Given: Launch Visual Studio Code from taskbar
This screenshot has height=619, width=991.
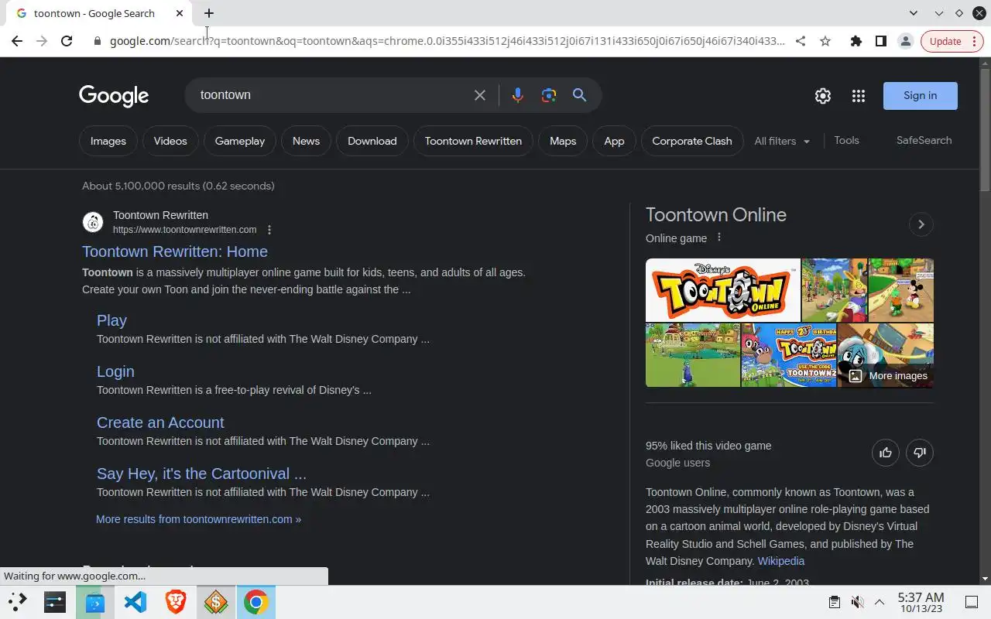Looking at the screenshot, I should [135, 601].
